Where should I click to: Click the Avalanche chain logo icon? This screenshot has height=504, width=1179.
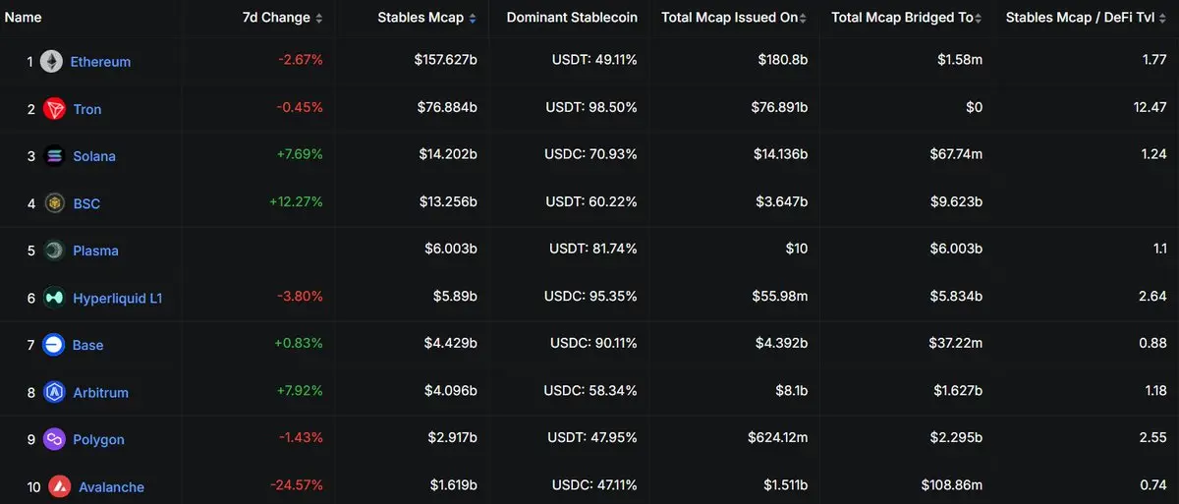click(x=58, y=486)
